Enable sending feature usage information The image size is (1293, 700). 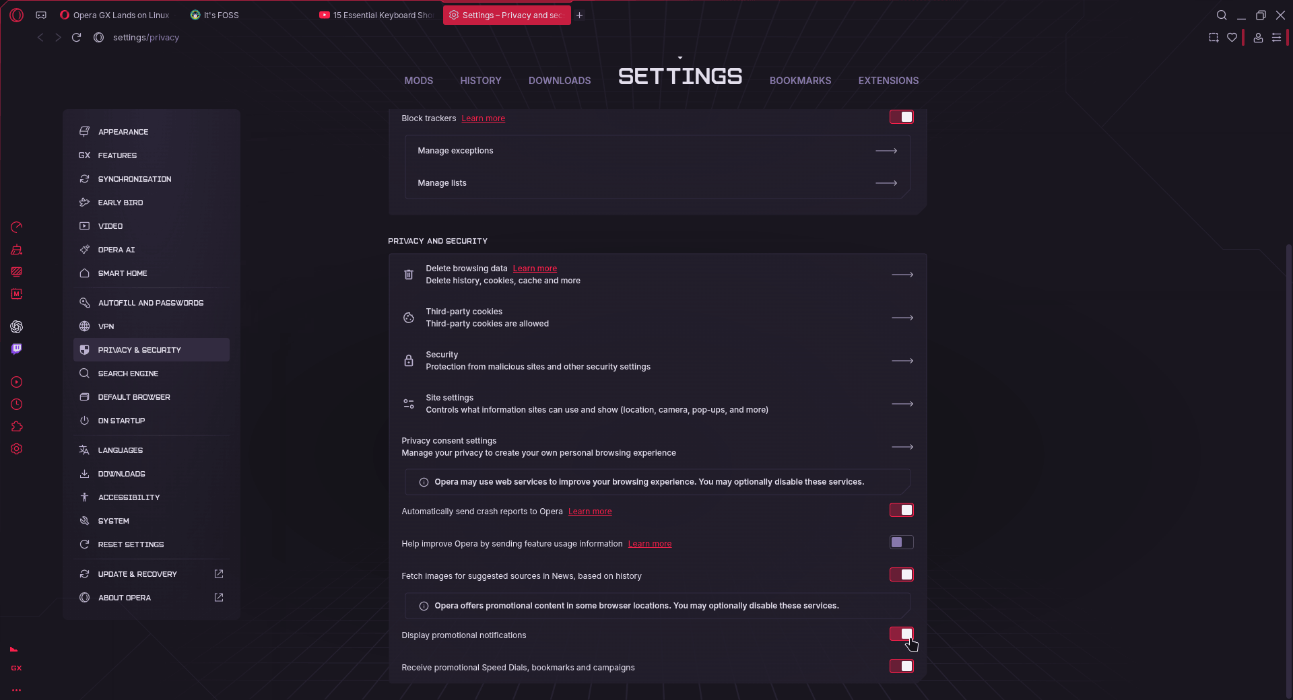point(901,542)
